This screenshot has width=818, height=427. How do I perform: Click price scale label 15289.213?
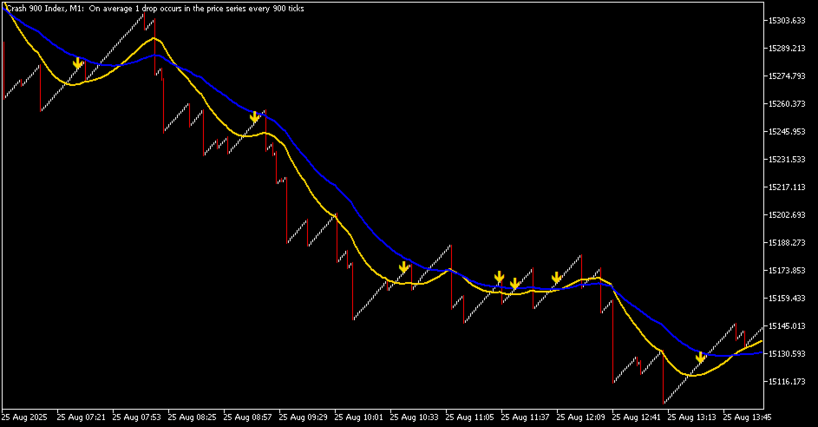point(788,48)
